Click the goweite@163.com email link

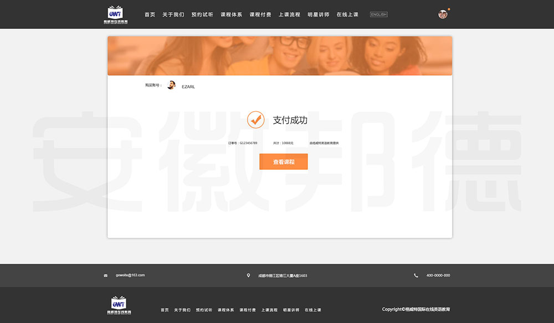[x=130, y=275]
